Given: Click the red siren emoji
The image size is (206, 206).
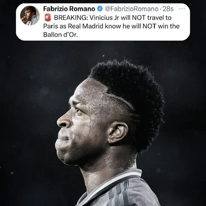Looking at the screenshot, I should 47,18.
